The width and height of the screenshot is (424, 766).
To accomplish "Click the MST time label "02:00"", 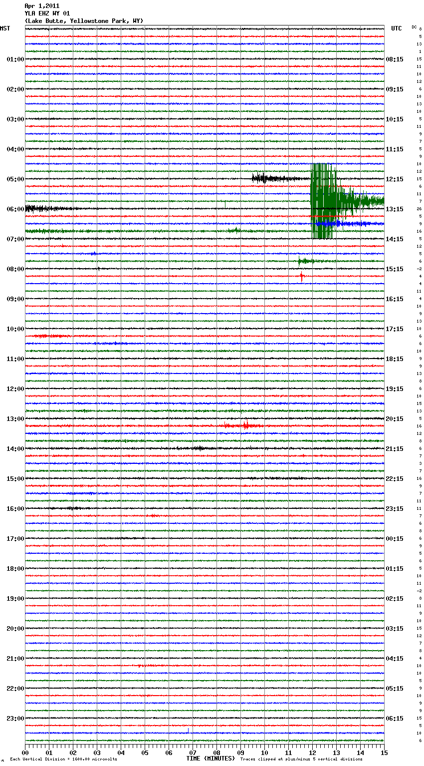I will (x=15, y=89).
